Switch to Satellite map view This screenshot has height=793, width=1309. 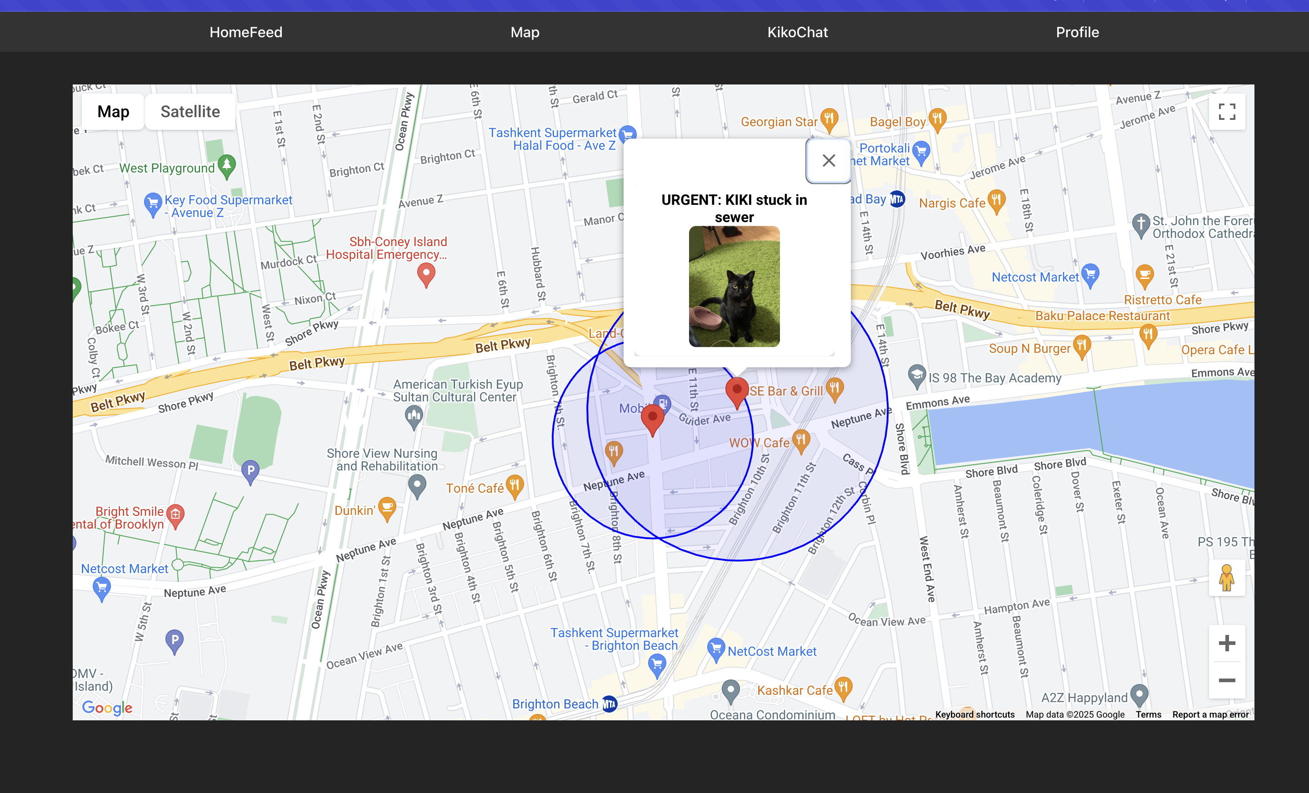190,111
